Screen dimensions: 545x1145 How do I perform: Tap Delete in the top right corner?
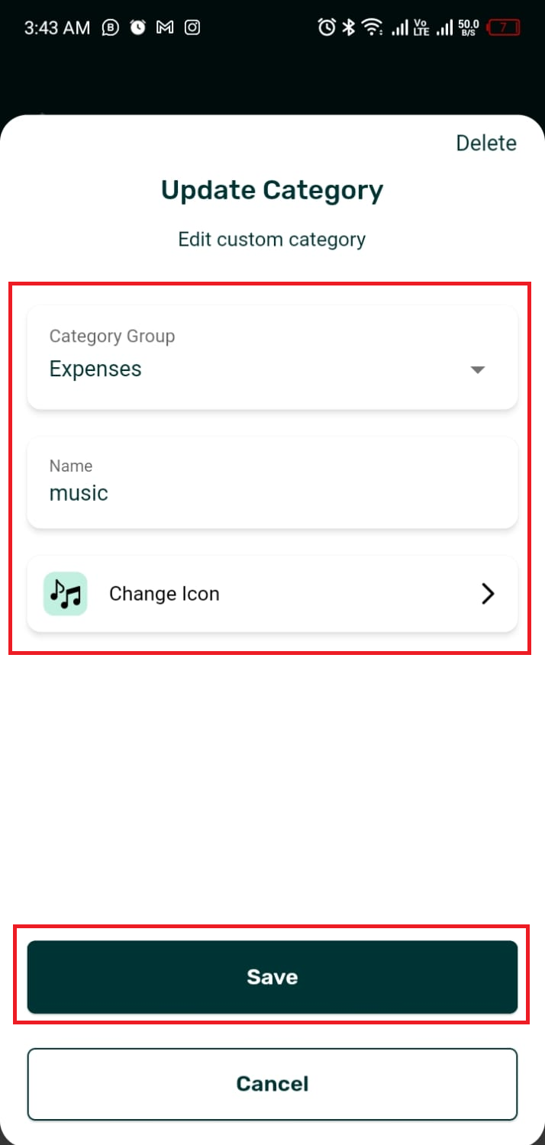click(x=486, y=143)
